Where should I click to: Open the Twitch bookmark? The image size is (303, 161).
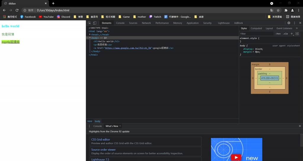155,17
